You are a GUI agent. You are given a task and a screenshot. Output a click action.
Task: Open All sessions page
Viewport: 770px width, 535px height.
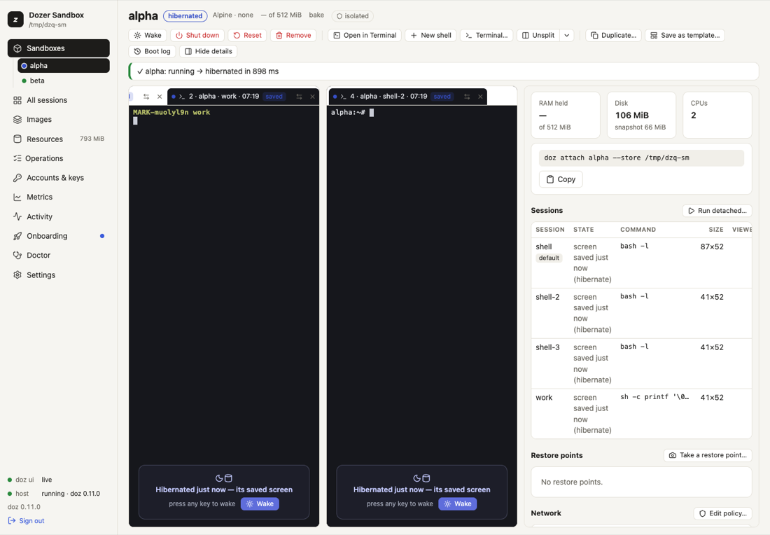point(58,100)
